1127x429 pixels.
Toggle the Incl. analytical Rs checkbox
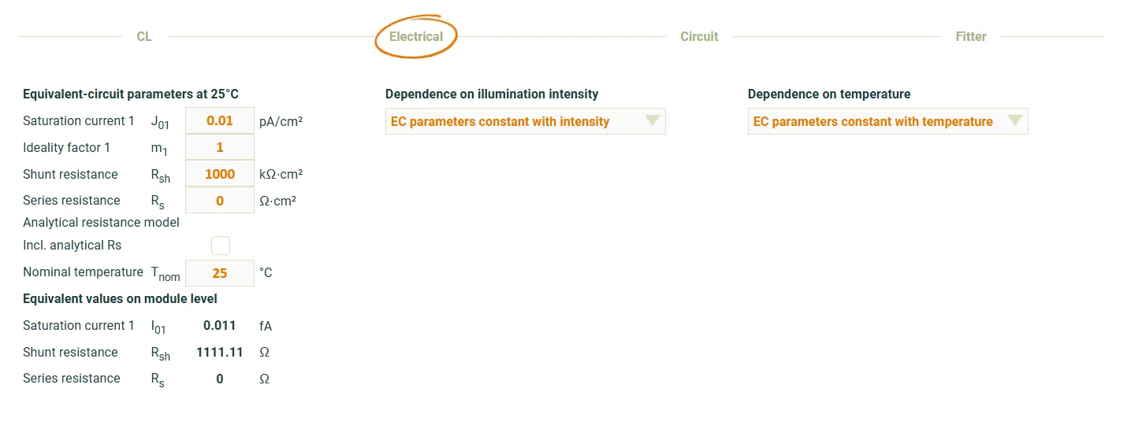click(221, 246)
